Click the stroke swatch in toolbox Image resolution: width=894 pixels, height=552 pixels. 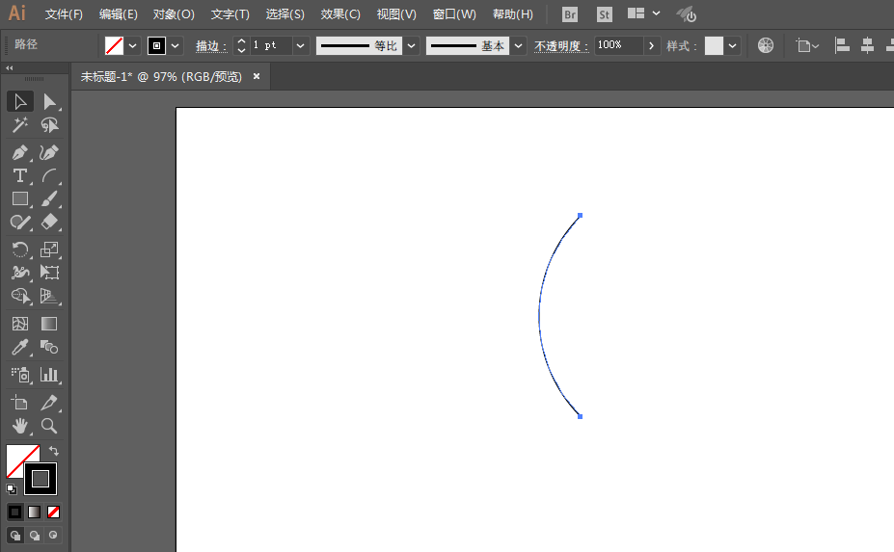[x=41, y=479]
